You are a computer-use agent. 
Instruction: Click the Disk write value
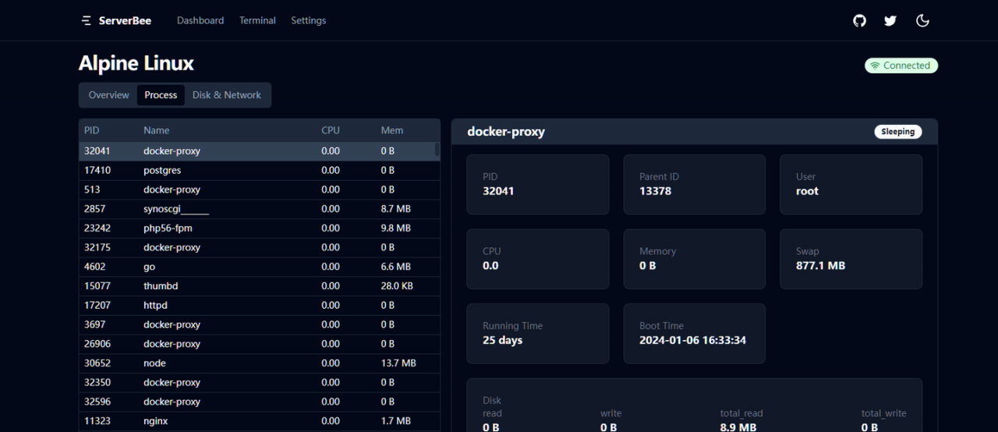point(608,427)
